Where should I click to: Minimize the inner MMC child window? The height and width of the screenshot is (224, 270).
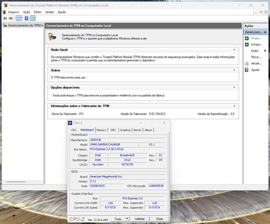coord(256,12)
